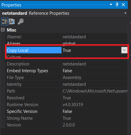Click the Misc category header text

11,30
